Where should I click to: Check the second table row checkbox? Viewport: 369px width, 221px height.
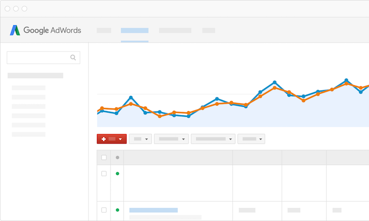click(104, 210)
